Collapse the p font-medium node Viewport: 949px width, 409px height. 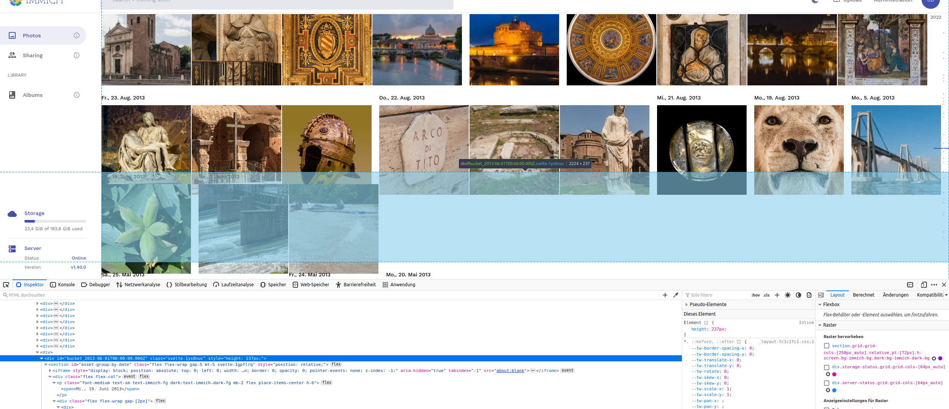[54, 383]
